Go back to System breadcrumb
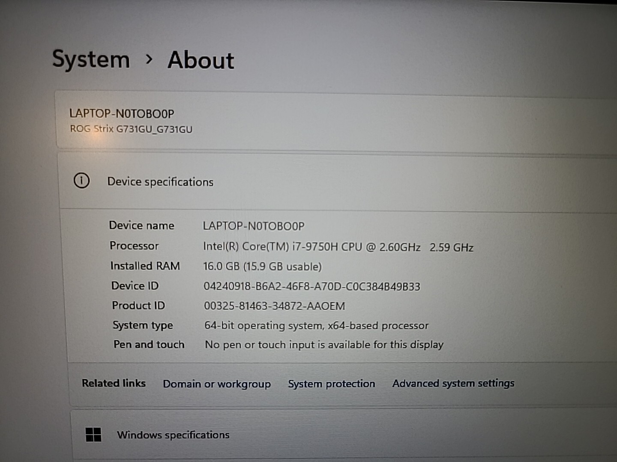The width and height of the screenshot is (617, 462). (x=91, y=59)
